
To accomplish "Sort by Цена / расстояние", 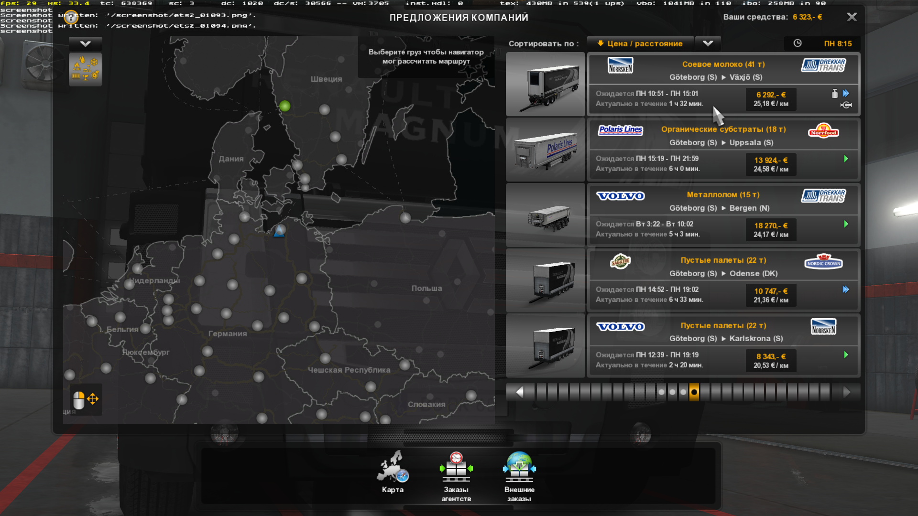I will click(x=640, y=43).
